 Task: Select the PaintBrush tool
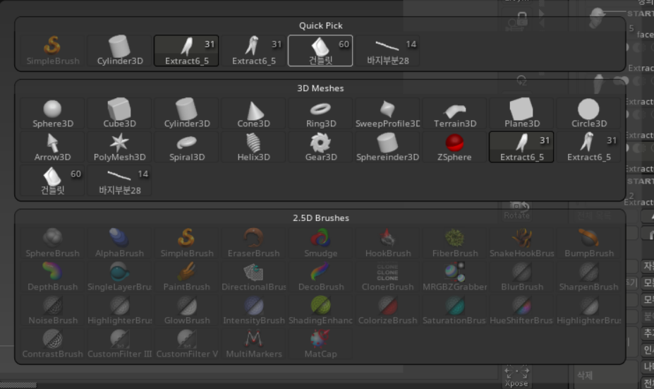pyautogui.click(x=186, y=277)
